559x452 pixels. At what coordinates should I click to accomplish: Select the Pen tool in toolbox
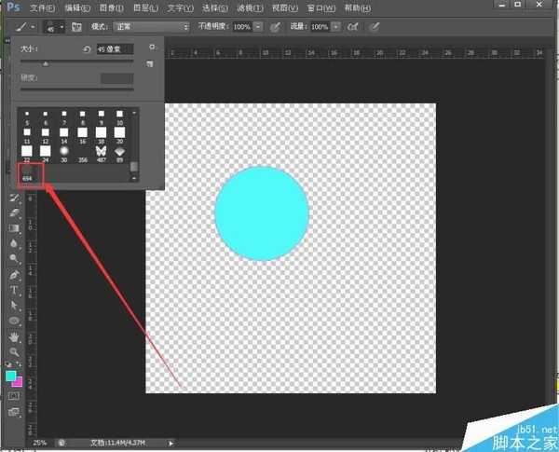(x=15, y=275)
